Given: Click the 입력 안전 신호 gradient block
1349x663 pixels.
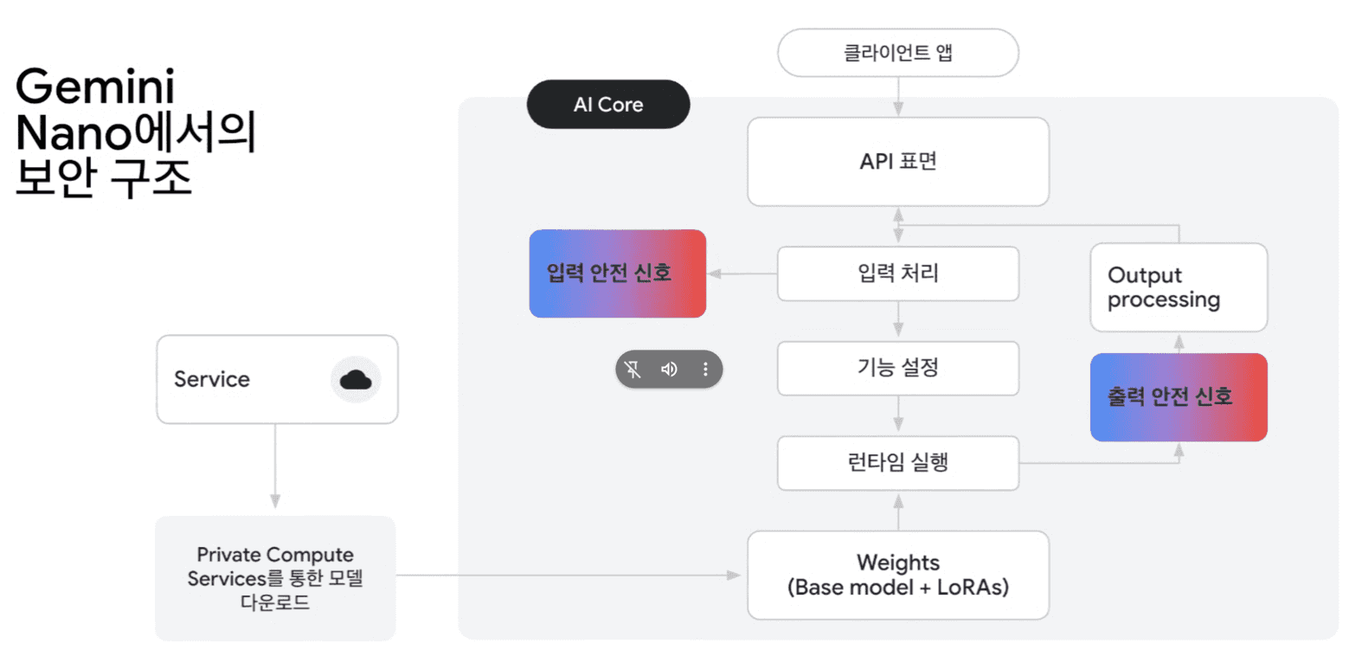Looking at the screenshot, I should 618,274.
